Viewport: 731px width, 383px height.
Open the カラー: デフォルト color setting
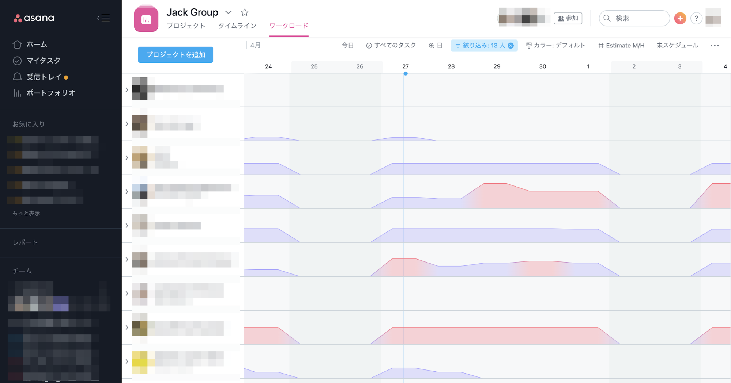coord(555,45)
